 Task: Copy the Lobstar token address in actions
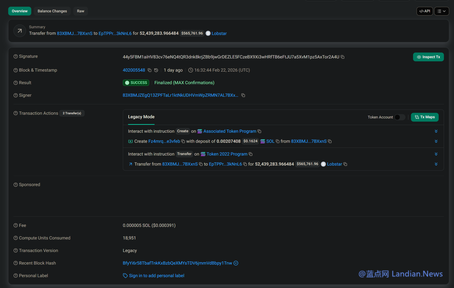point(345,164)
